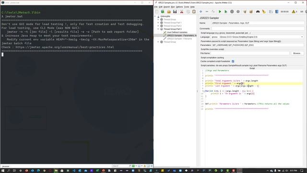Expand Thread Group Part 1 node
307x173 pixels.
click(x=158, y=23)
